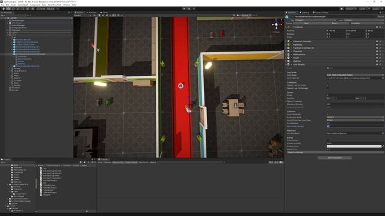Screen dimensions: 385x216
Task: Switch to the Lighting tab
Action: click(304, 13)
